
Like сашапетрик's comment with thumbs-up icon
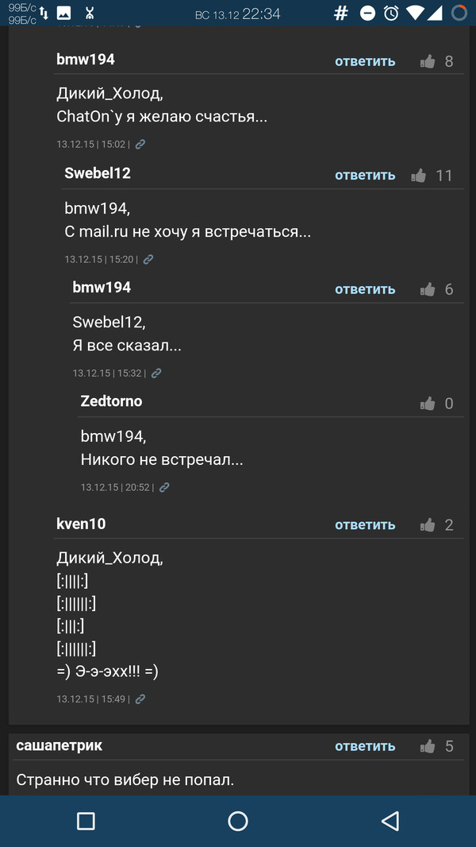coord(428,746)
